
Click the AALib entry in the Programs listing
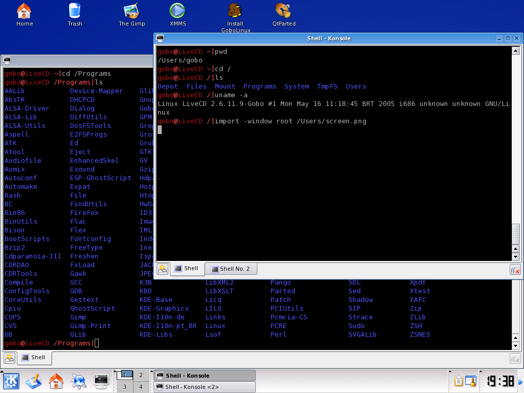pos(14,91)
